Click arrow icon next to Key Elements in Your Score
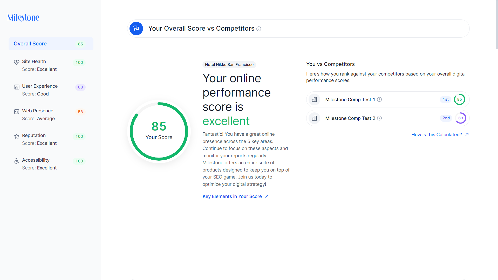Image resolution: width=498 pixels, height=280 pixels. (x=267, y=196)
